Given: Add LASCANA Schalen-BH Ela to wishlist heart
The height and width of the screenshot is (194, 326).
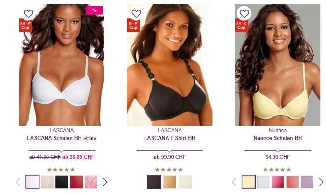Looking at the screenshot, I should 28,14.
